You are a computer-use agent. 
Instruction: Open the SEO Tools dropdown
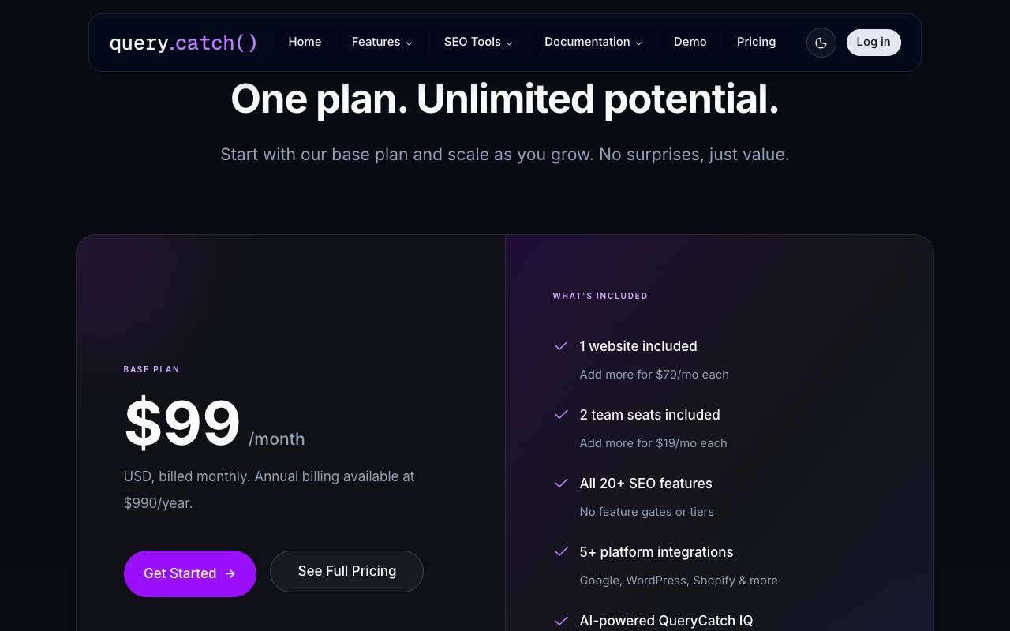tap(478, 42)
